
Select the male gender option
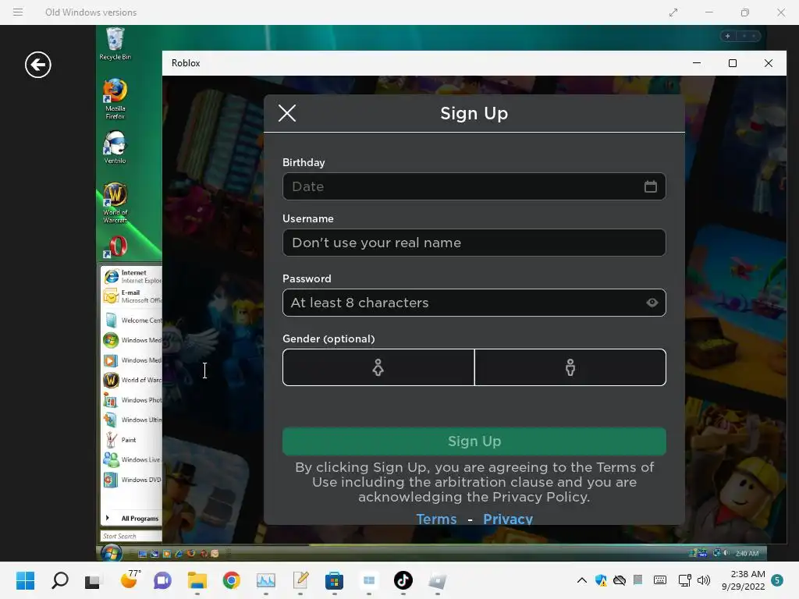coord(570,367)
